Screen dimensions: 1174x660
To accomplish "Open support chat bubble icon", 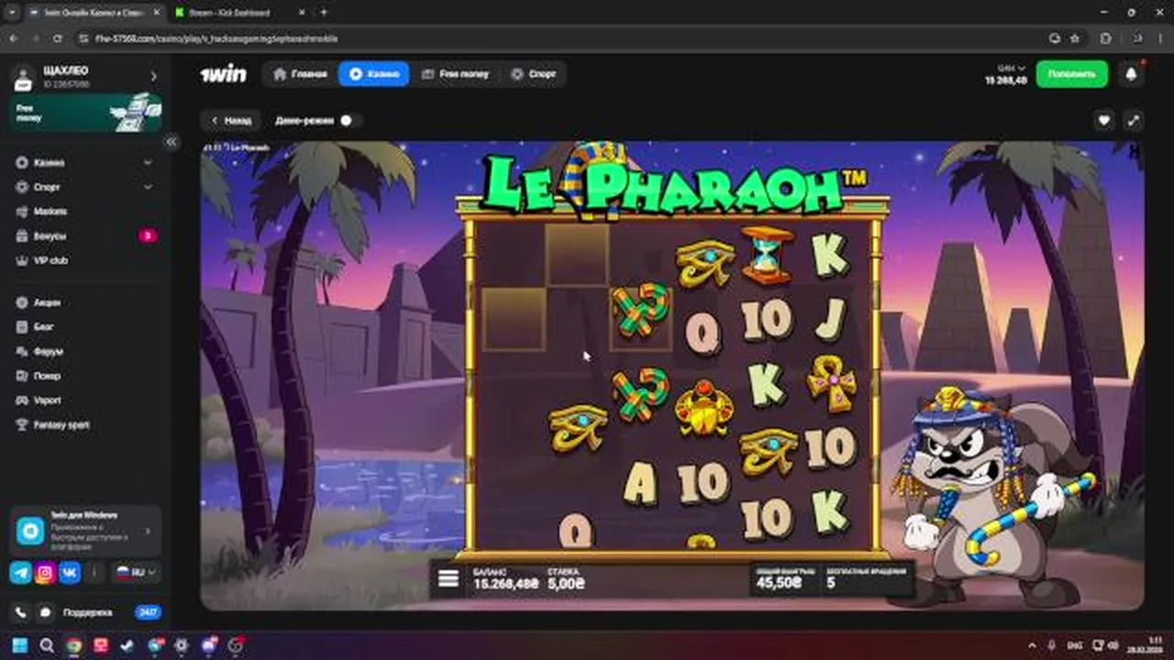I will [44, 612].
